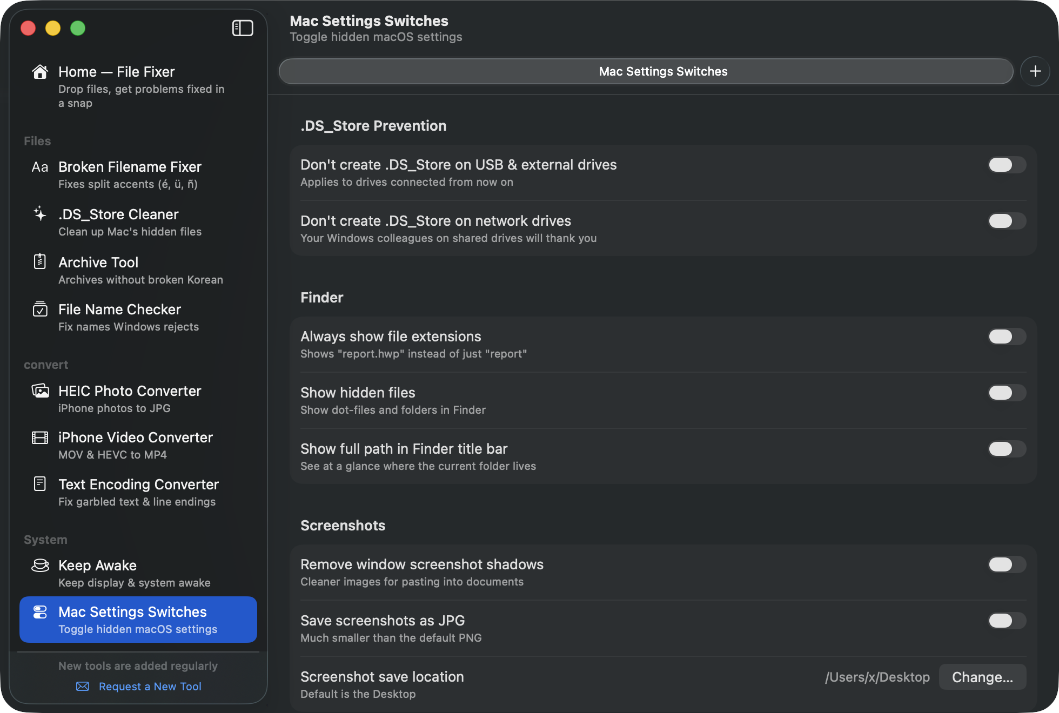Image resolution: width=1059 pixels, height=713 pixels.
Task: Select the Mac Settings Switches tab
Action: click(x=646, y=71)
